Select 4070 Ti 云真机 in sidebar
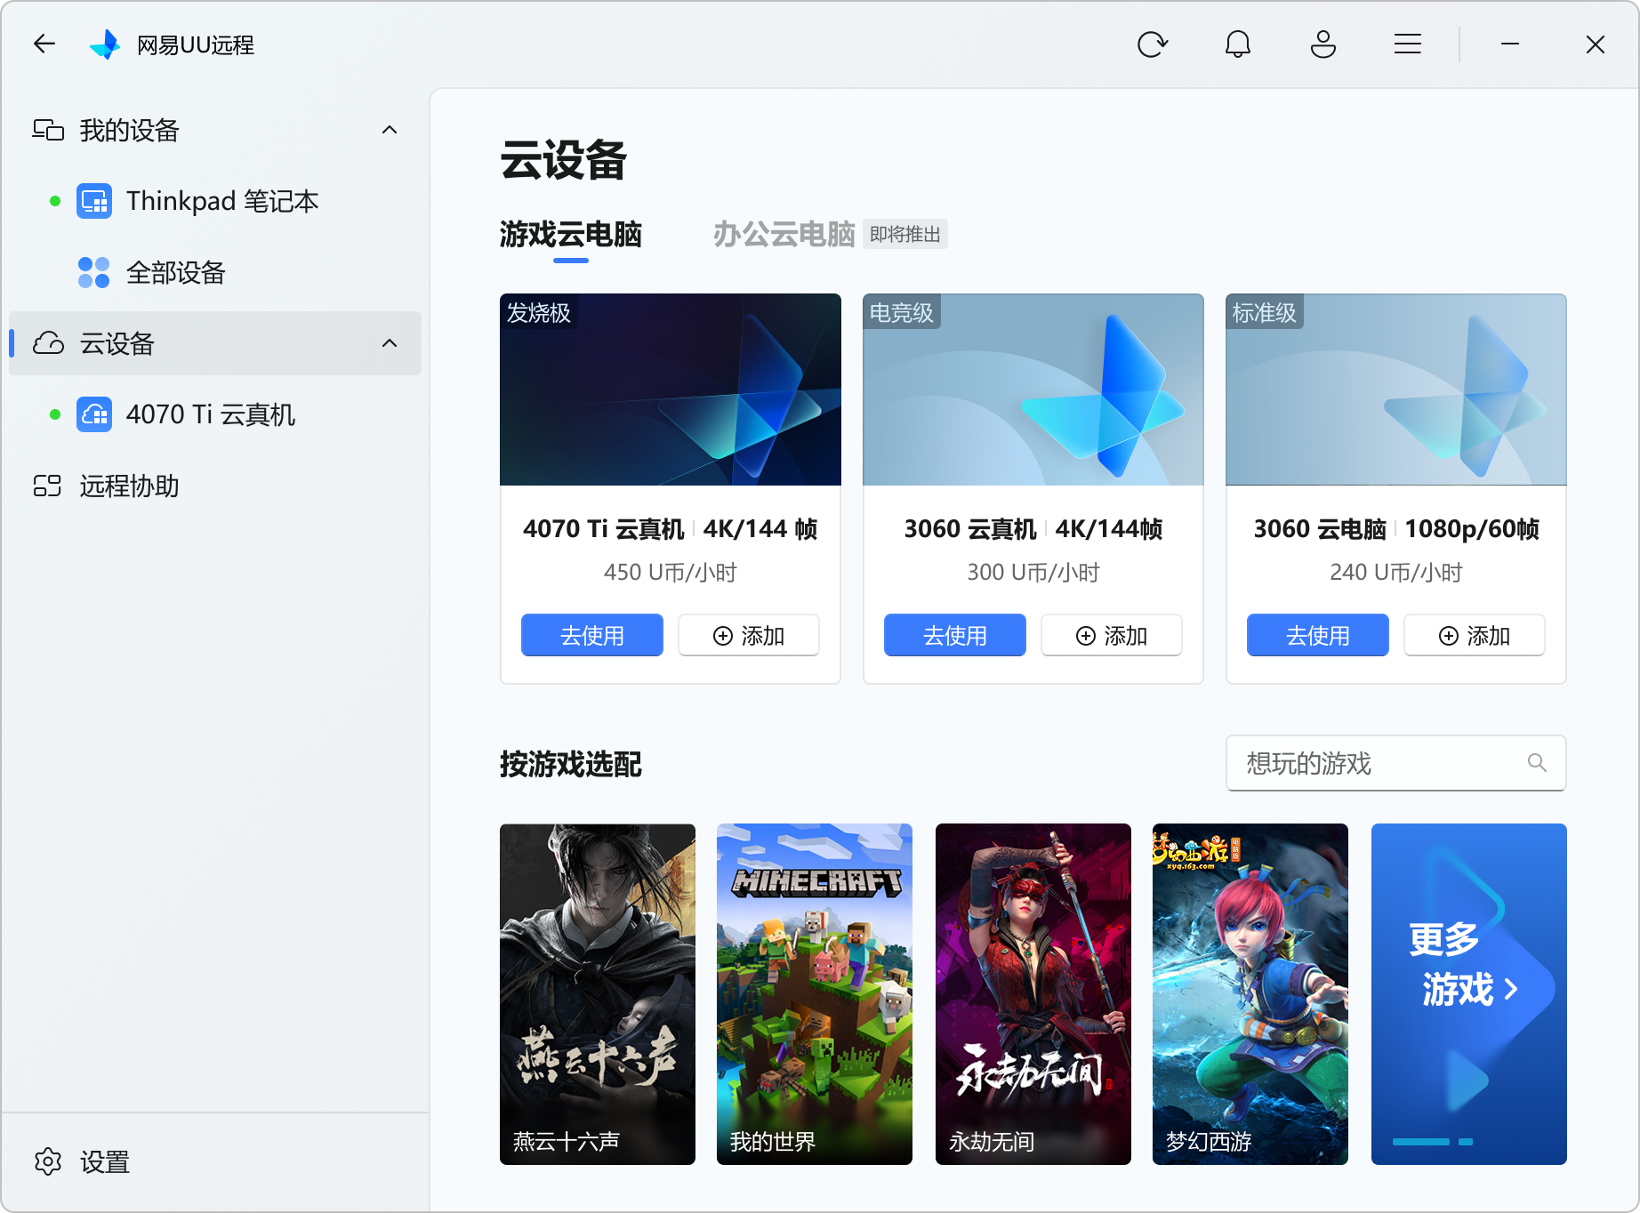 [x=215, y=414]
